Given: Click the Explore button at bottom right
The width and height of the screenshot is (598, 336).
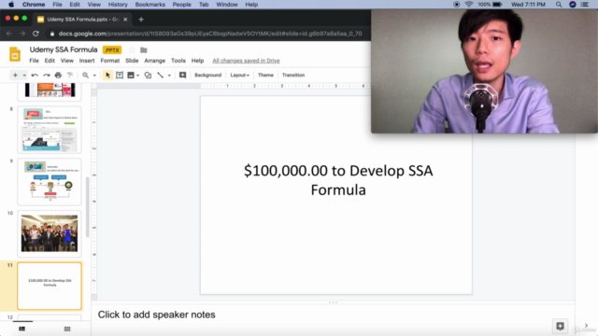Looking at the screenshot, I should point(560,326).
